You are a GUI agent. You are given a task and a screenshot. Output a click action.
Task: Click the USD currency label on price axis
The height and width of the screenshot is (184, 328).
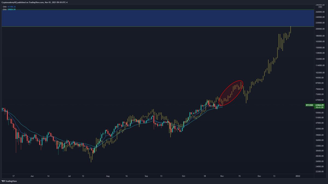[x=320, y=7]
